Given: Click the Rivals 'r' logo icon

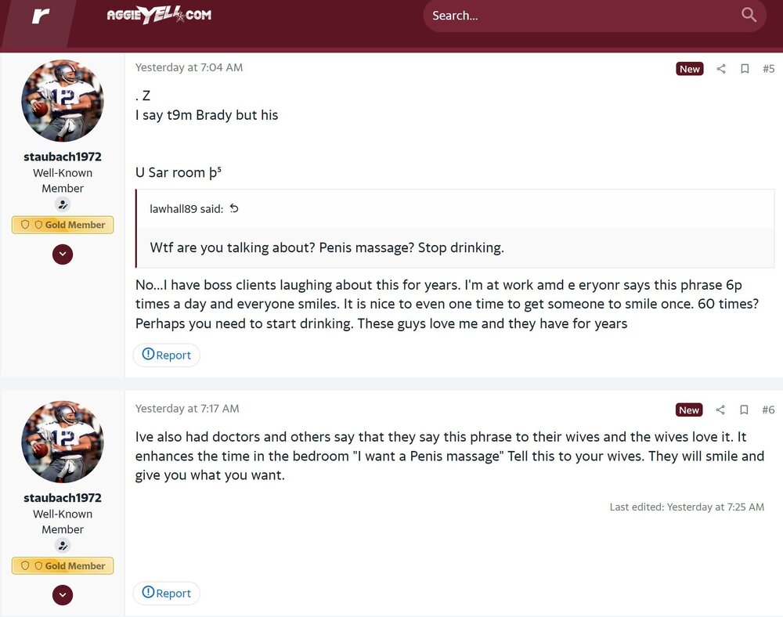Looking at the screenshot, I should [41, 16].
